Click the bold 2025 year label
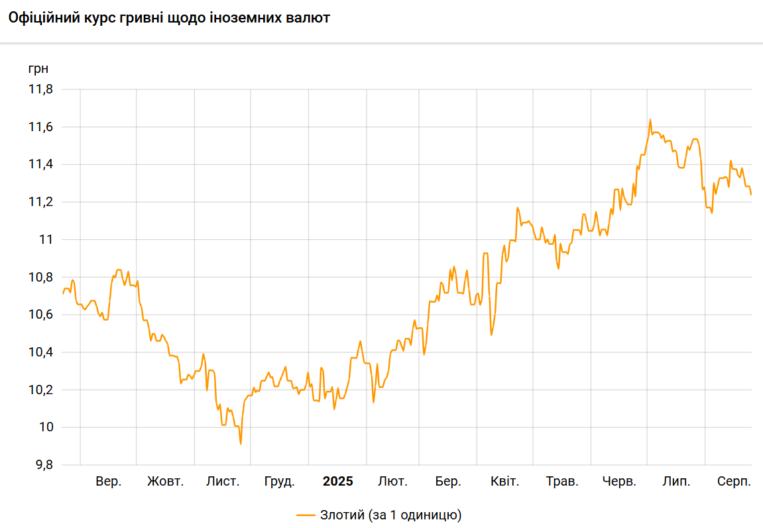The image size is (763, 528). [x=338, y=482]
